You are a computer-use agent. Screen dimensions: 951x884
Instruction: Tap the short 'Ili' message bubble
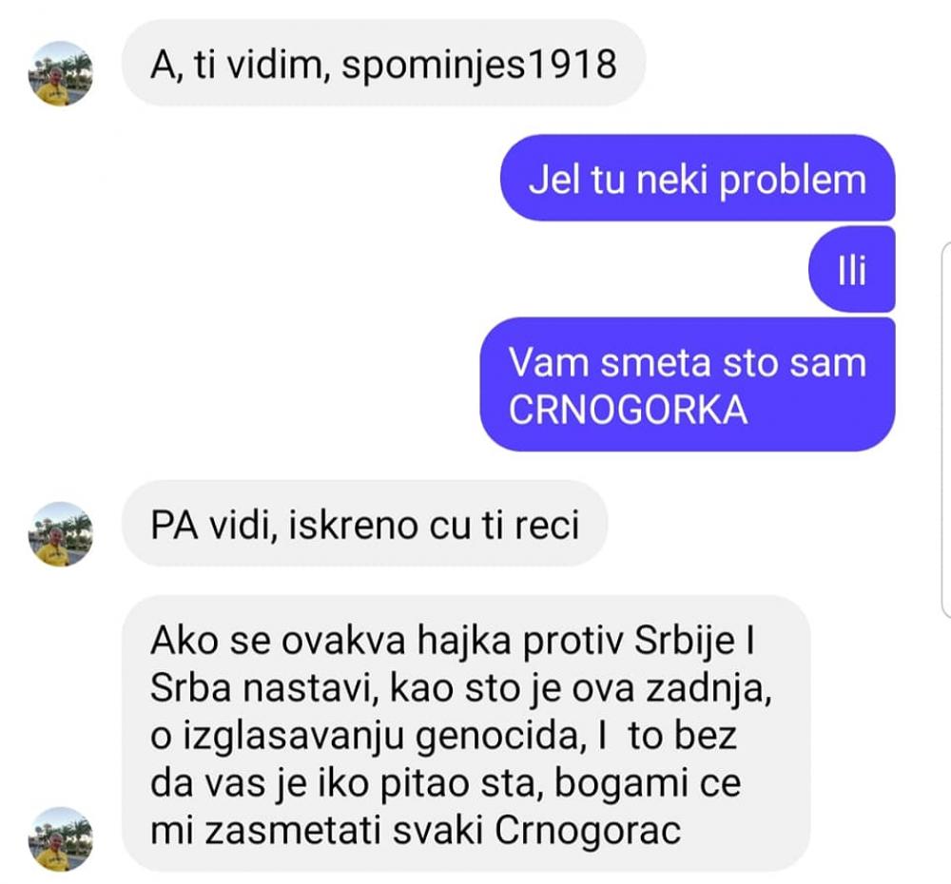(x=851, y=270)
